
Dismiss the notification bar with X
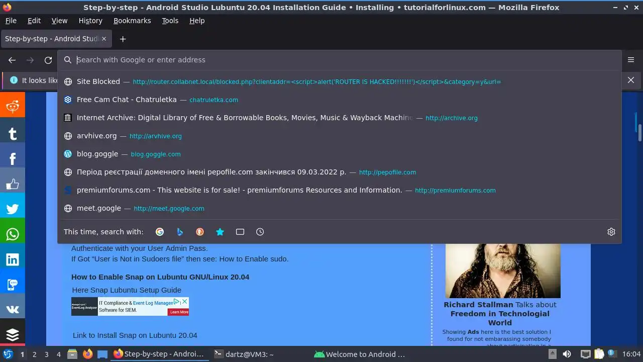(x=631, y=80)
